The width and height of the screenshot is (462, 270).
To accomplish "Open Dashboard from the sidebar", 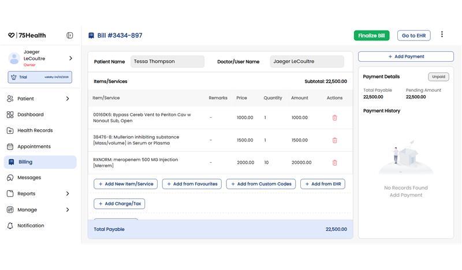I will point(30,115).
